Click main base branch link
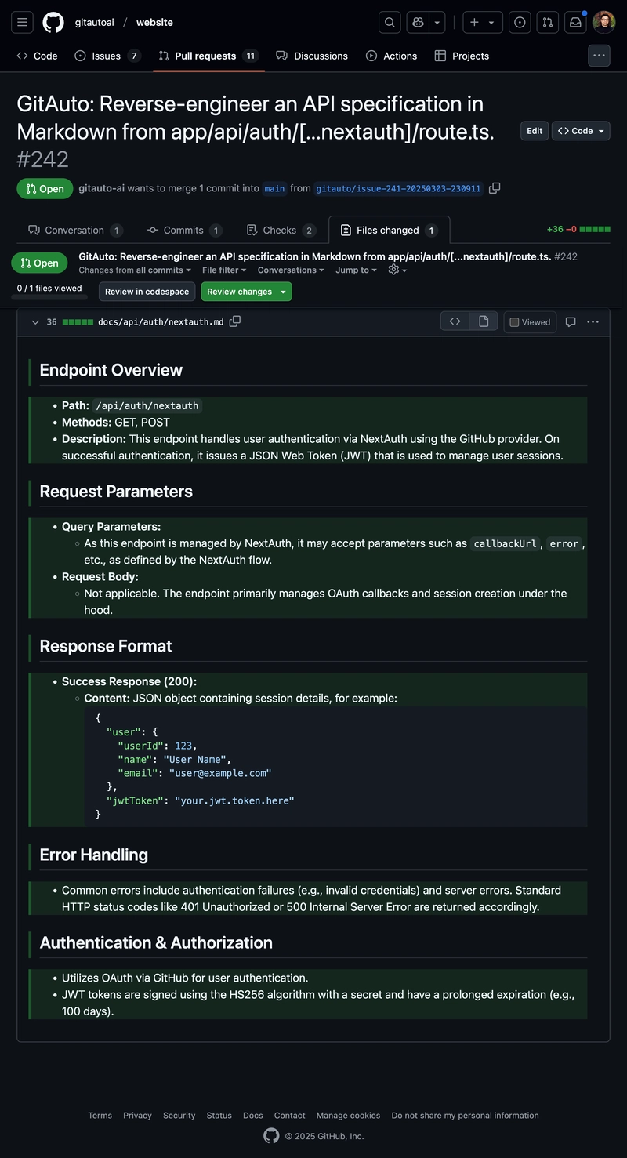 [274, 189]
